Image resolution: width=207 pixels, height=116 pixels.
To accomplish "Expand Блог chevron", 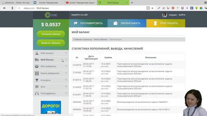I will 66,87.
